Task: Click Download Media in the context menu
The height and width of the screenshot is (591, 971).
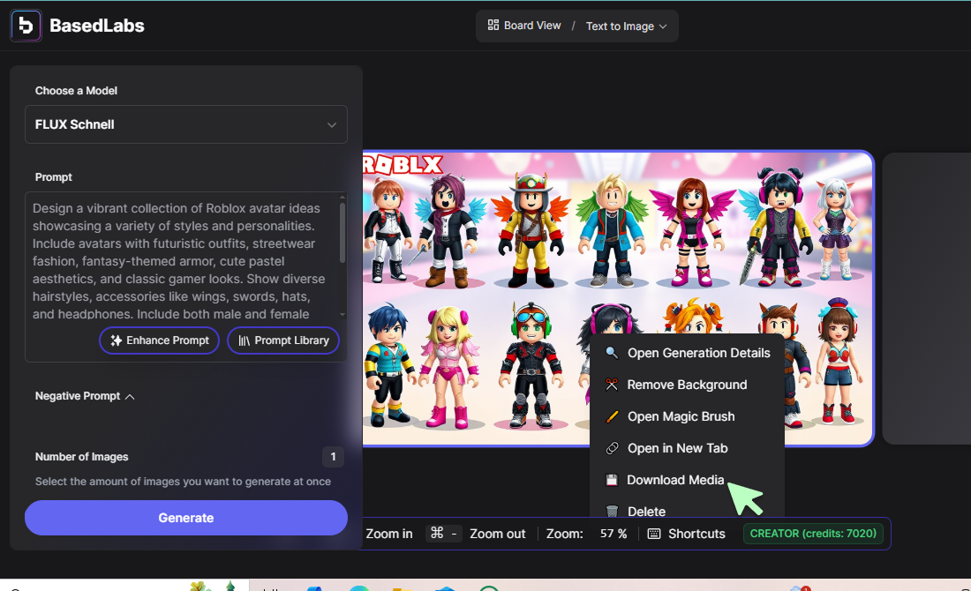Action: click(688, 480)
